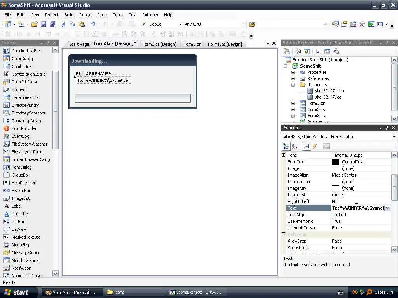
Task: Toggle auto-hide pin on Toolbox panel
Action: click(48, 43)
